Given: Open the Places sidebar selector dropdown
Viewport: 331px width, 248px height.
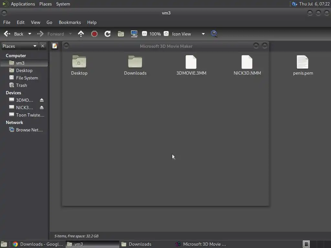Looking at the screenshot, I should tap(19, 46).
